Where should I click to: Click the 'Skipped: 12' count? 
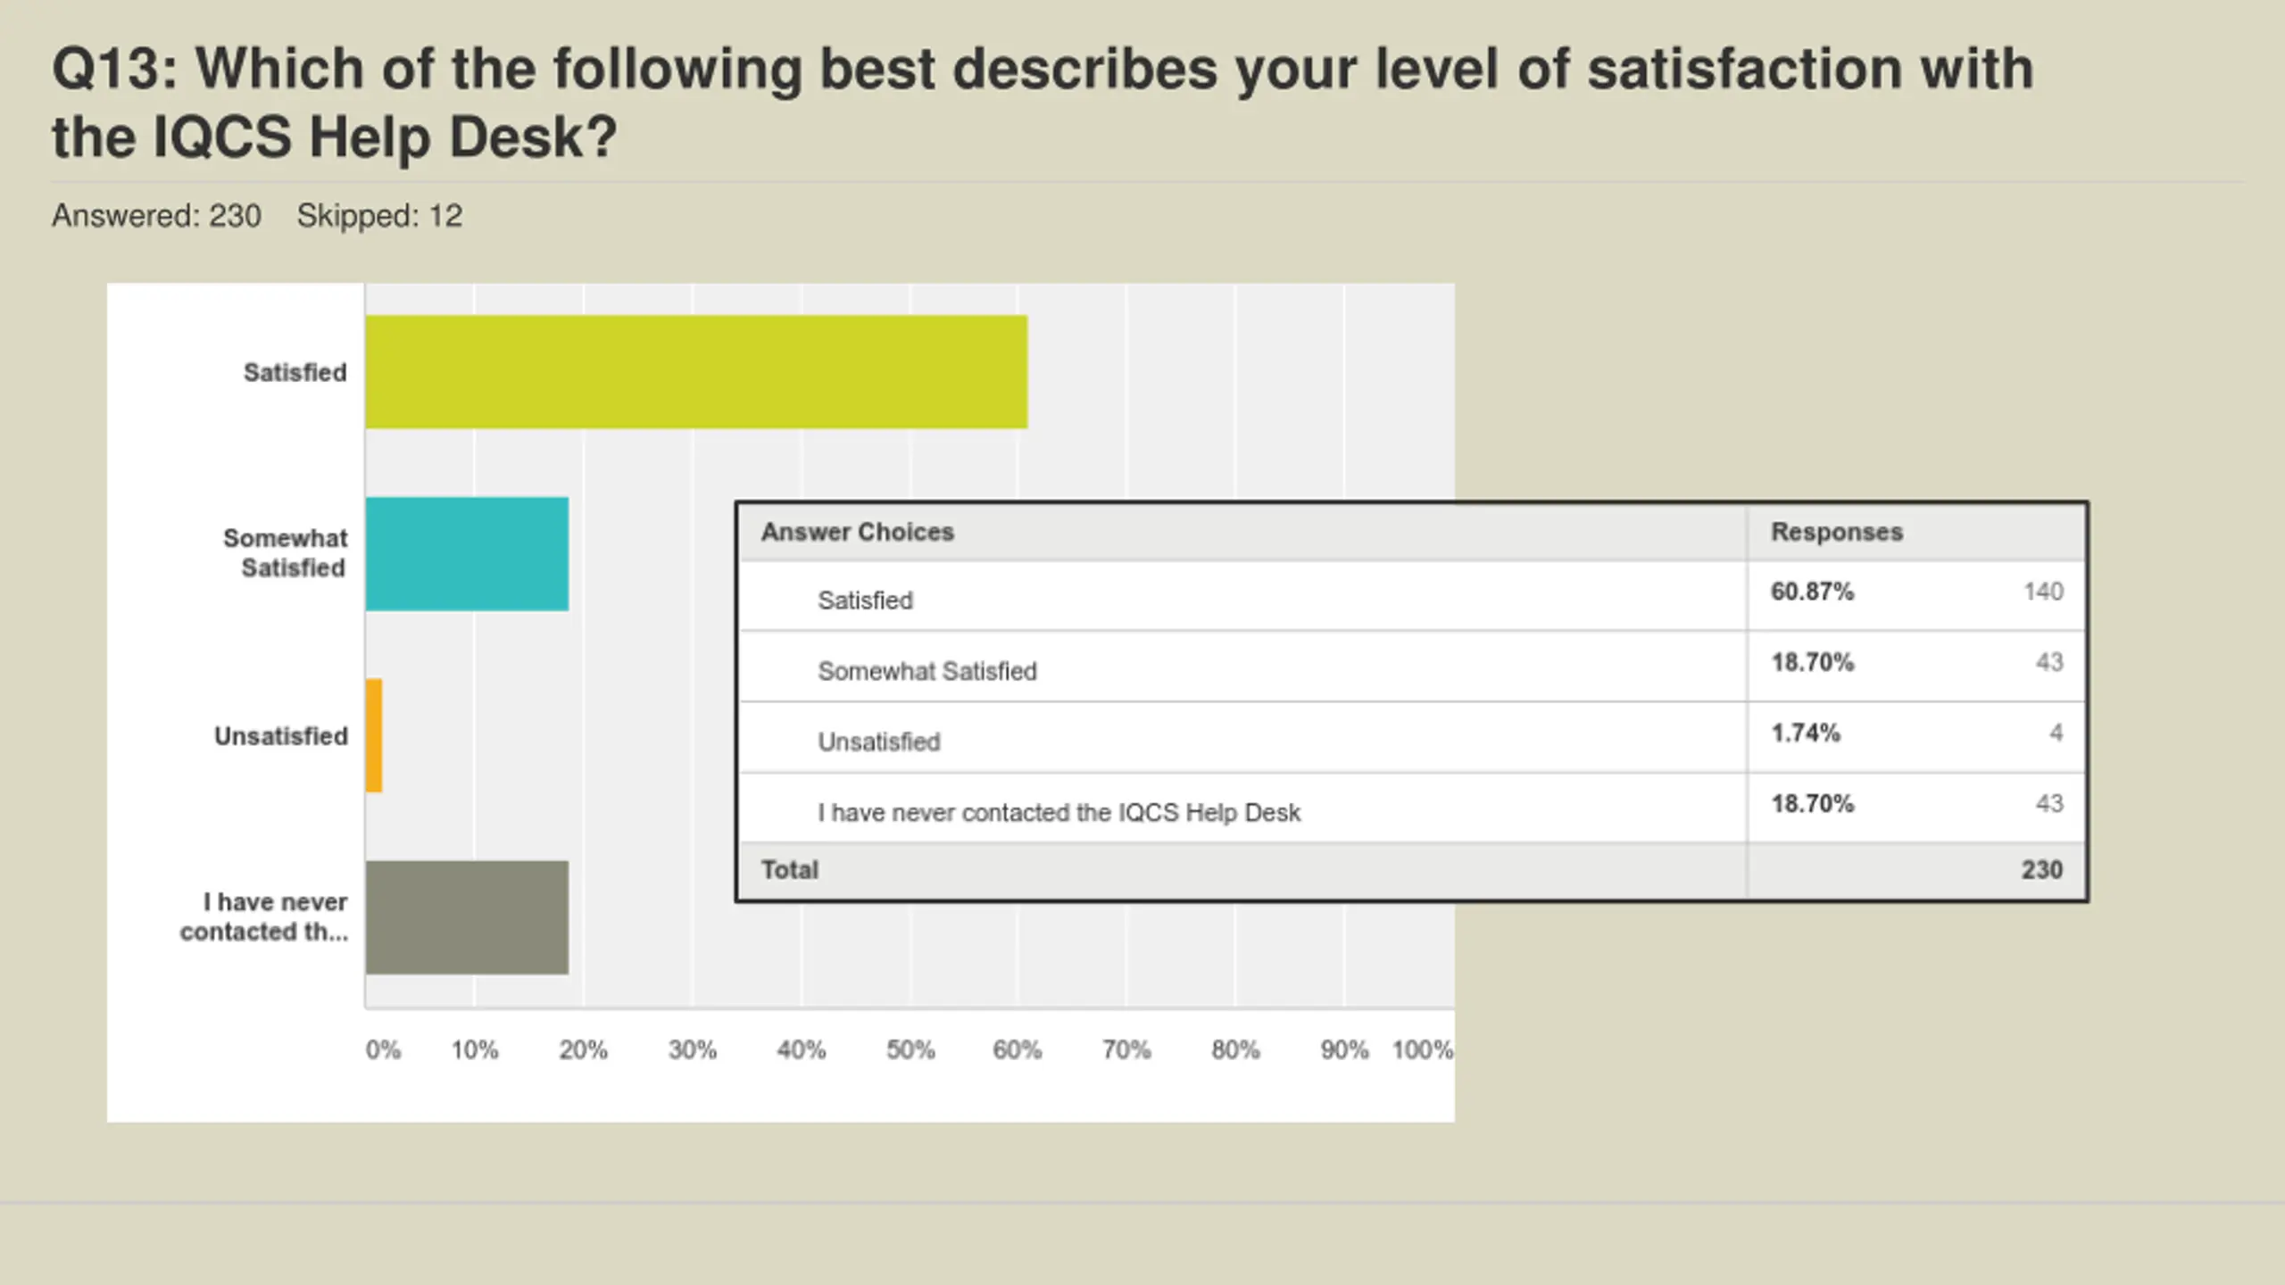[379, 216]
